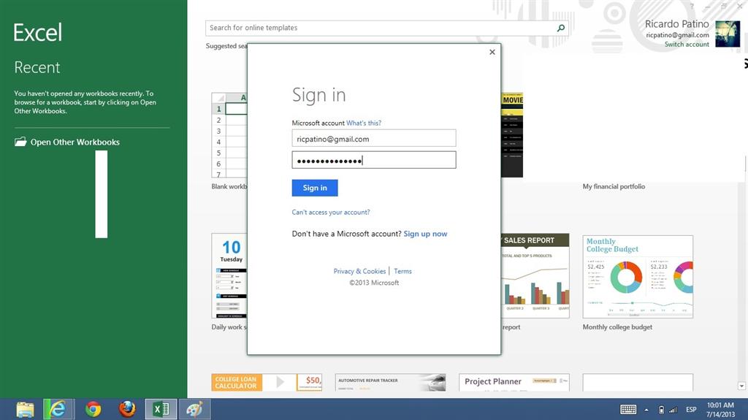Open Google Chrome from the taskbar
The image size is (748, 420).
93,410
